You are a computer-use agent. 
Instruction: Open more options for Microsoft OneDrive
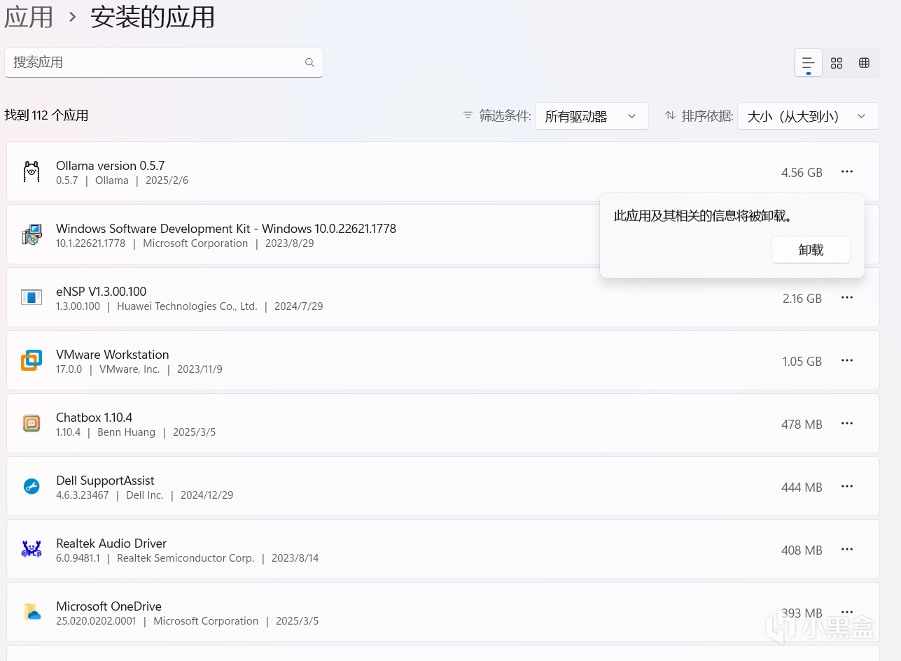coord(847,612)
